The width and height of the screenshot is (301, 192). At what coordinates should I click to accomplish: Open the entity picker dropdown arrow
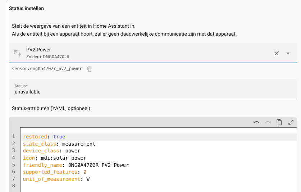tap(288, 53)
